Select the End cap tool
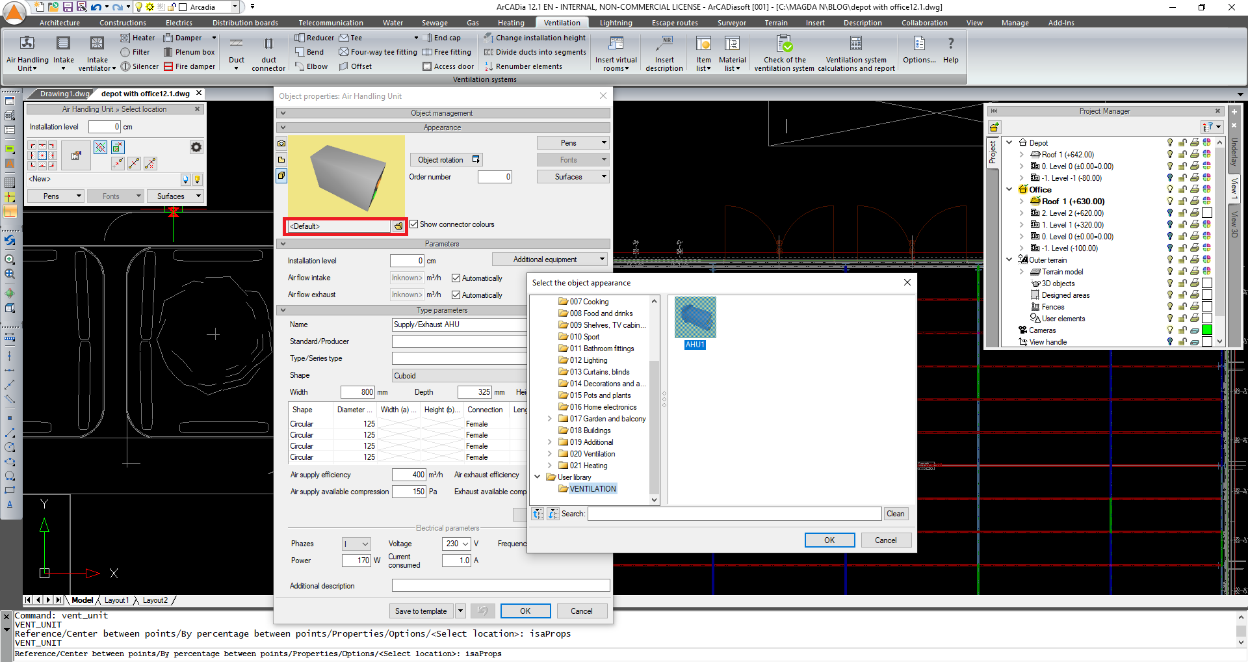 coord(441,38)
